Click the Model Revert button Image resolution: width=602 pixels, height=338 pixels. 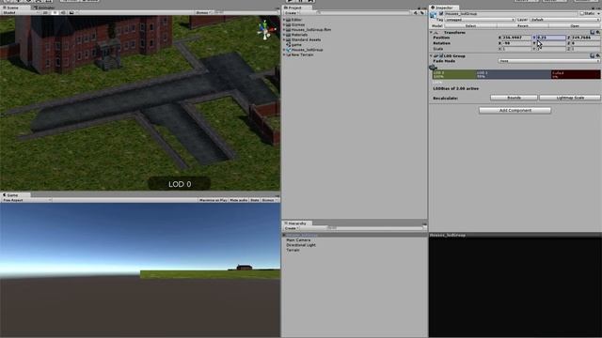click(523, 26)
